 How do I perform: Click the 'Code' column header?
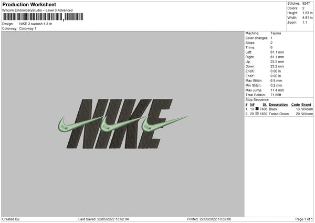[296, 105]
